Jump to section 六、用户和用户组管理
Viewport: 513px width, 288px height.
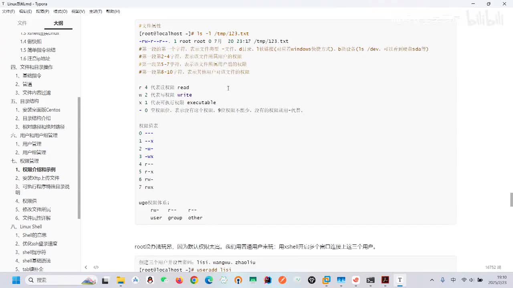(x=34, y=136)
